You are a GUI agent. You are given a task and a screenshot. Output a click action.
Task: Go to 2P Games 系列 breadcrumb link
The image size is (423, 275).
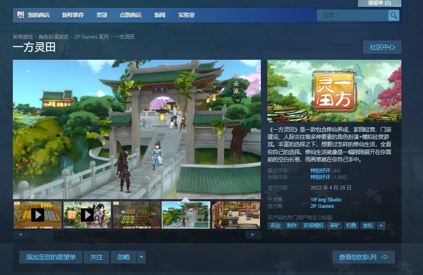(91, 37)
